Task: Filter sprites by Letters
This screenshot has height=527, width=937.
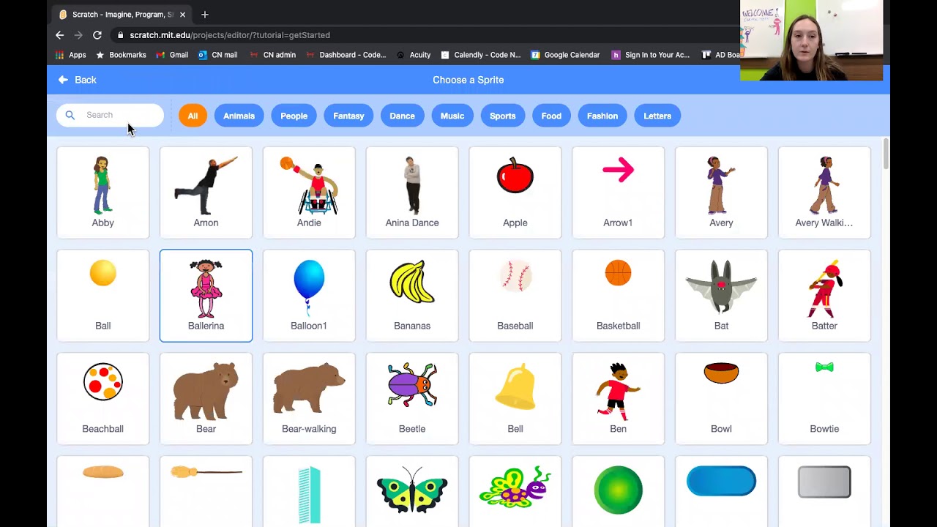Action: 657,116
